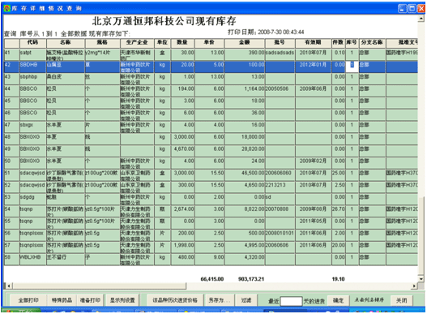Screen dimensions: 427x314
Task: Click the 全部打印 button
Action: [28, 300]
